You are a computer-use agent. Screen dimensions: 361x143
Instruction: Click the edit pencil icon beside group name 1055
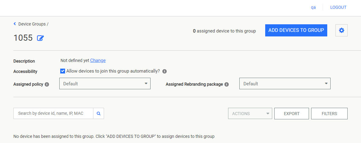[x=40, y=38]
